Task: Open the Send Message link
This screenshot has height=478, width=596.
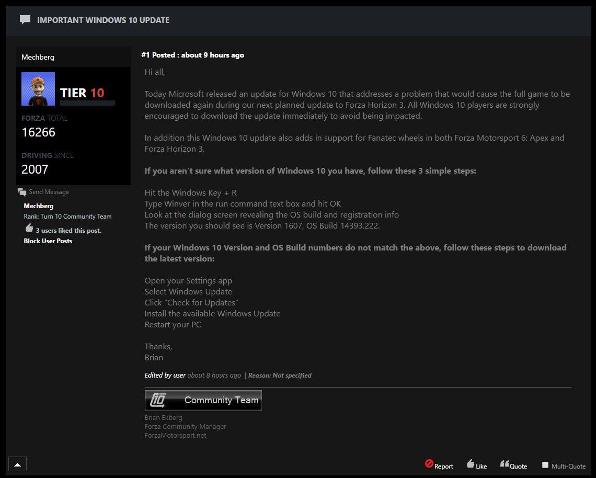Action: pyautogui.click(x=49, y=192)
